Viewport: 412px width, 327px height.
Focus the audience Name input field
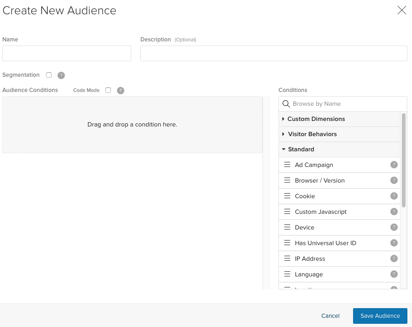point(67,53)
